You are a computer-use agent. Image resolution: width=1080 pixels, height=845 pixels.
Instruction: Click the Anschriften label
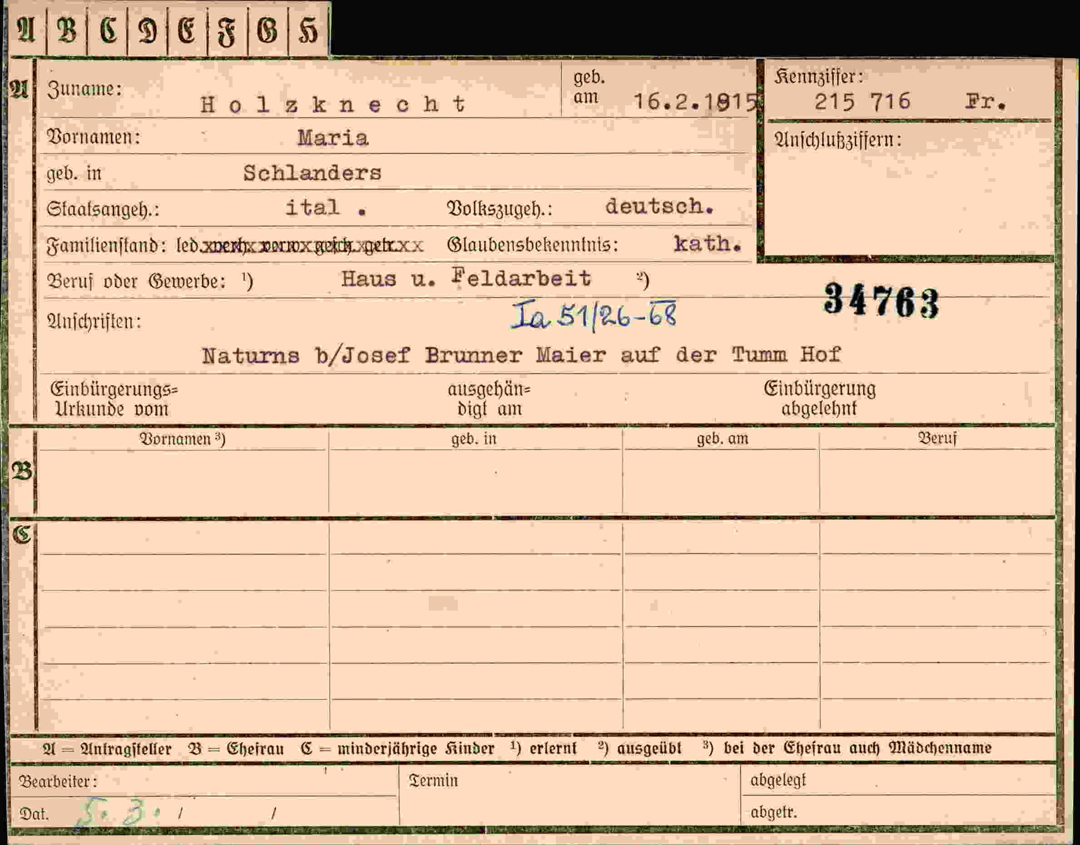coord(94,322)
